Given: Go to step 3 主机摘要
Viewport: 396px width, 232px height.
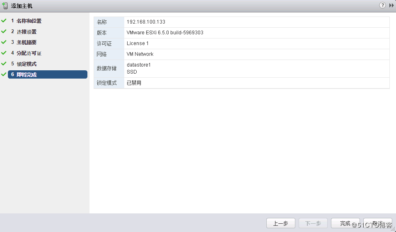Looking at the screenshot, I should pos(24,42).
